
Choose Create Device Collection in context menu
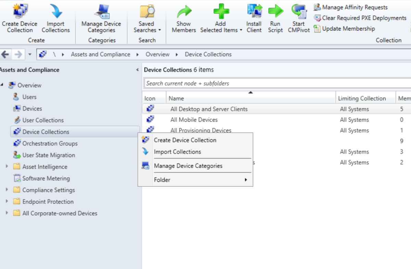pyautogui.click(x=195, y=140)
